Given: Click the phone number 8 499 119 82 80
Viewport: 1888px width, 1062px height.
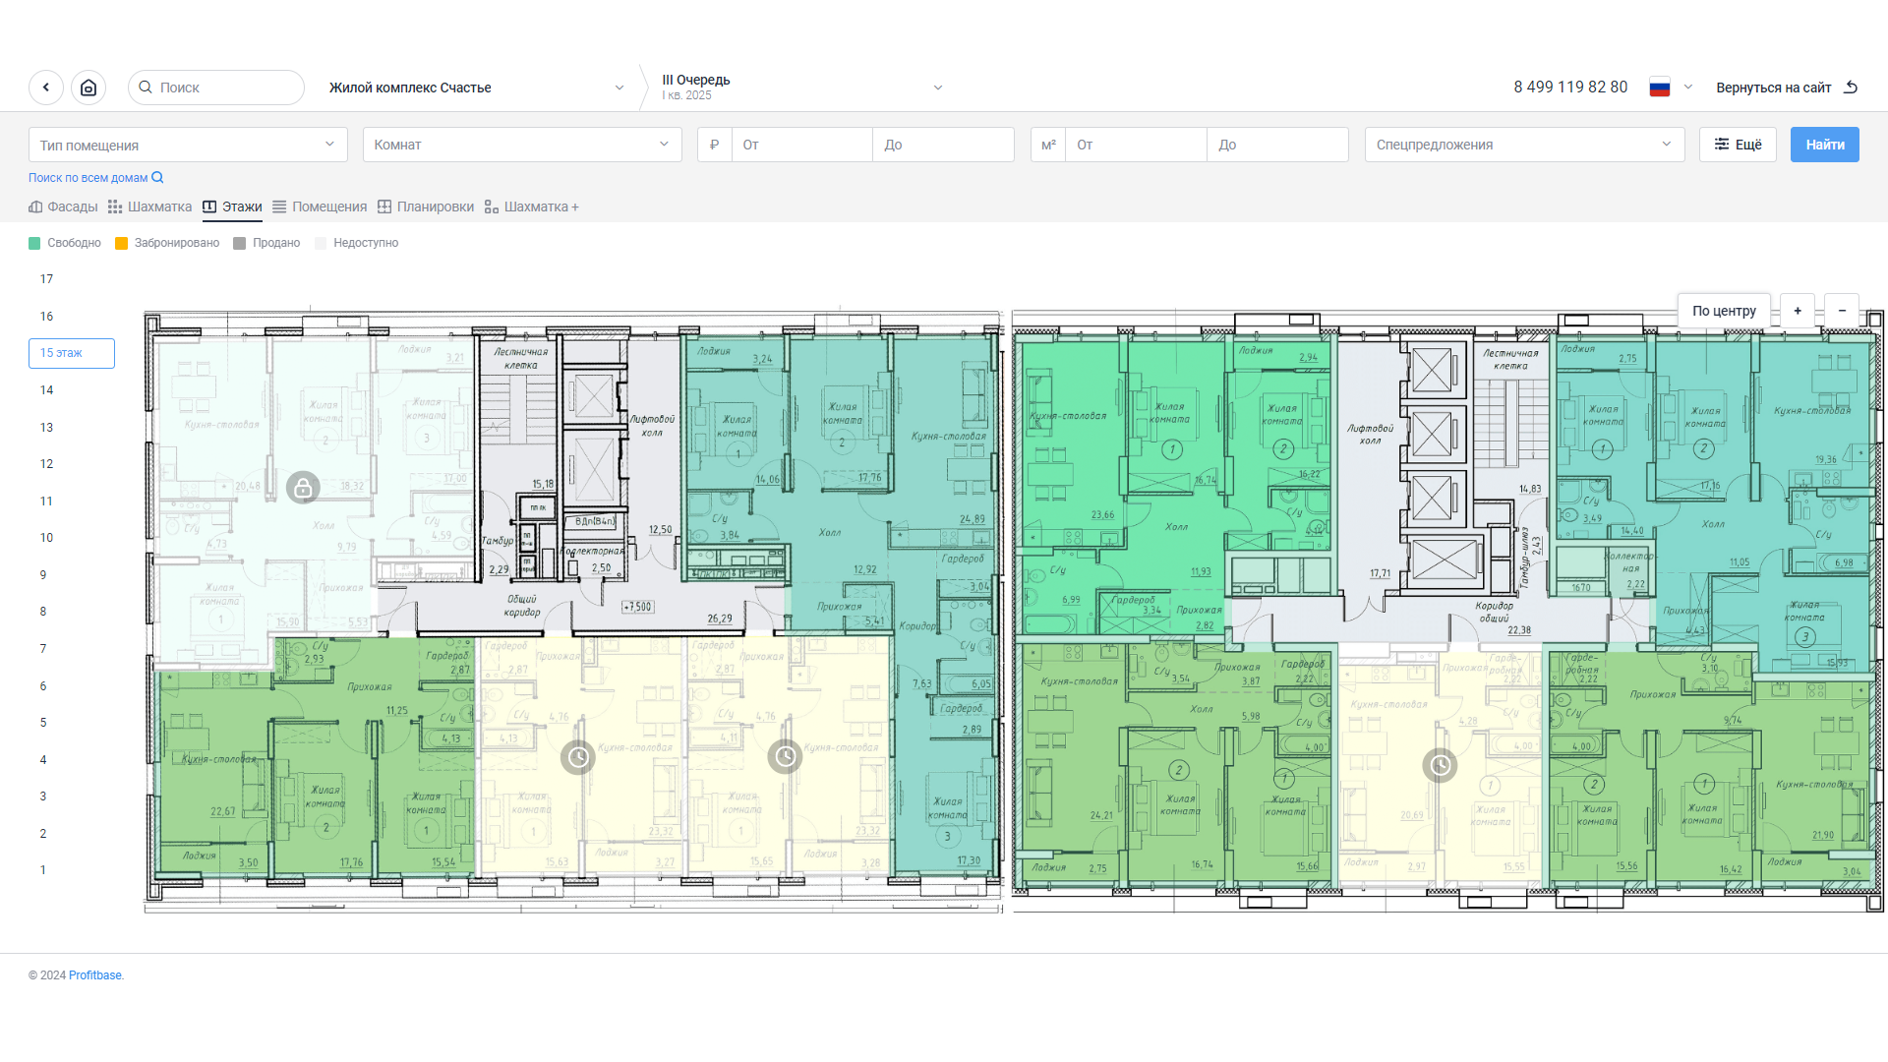Looking at the screenshot, I should tap(1570, 88).
